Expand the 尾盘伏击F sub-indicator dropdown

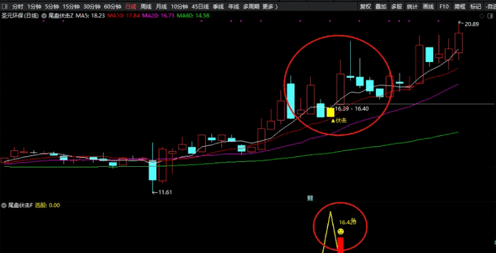tap(3, 205)
